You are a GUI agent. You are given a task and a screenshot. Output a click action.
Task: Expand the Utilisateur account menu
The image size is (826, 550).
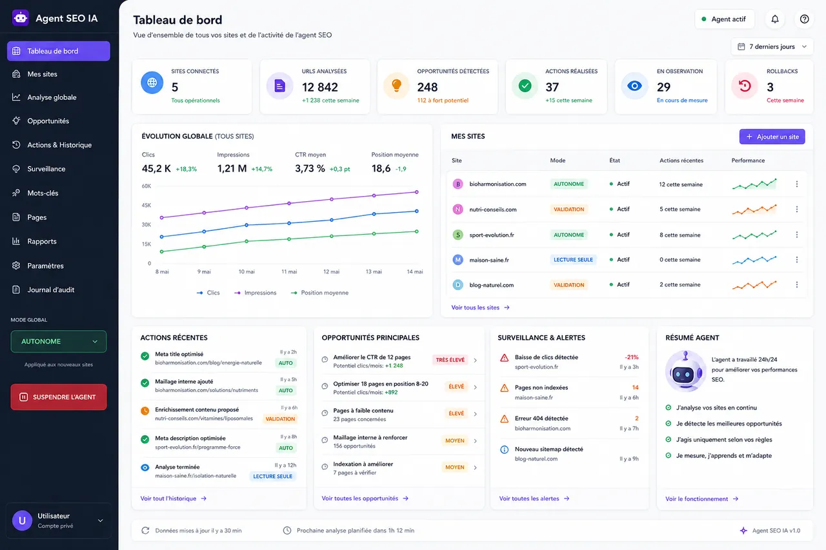click(59, 520)
